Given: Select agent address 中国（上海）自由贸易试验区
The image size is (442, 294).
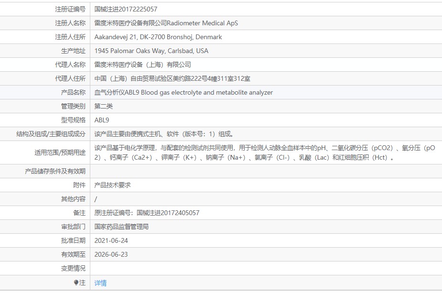Looking at the screenshot, I should click(133, 78).
